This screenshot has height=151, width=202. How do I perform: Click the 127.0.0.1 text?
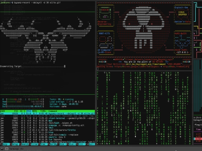pos(183,53)
